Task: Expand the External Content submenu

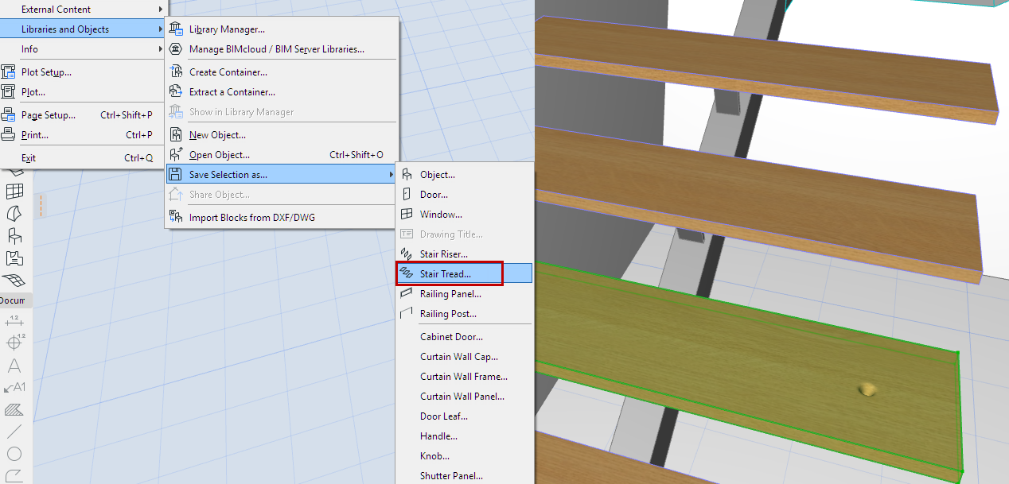Action: 160,10
